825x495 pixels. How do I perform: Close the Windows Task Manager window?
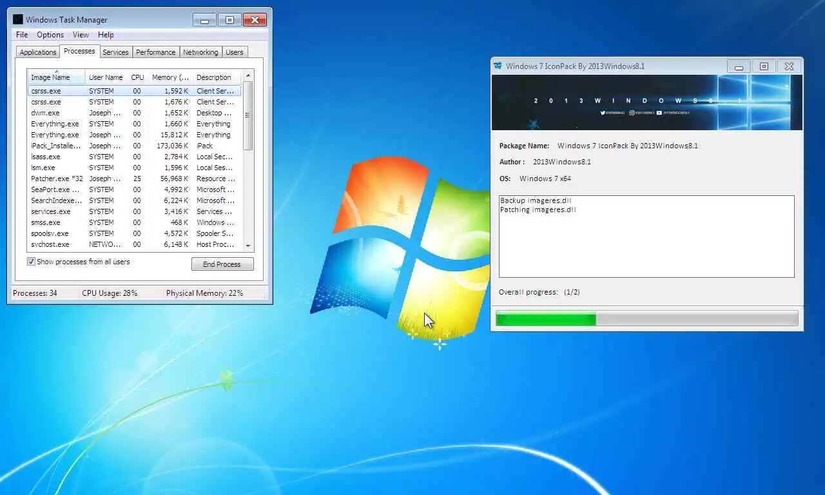(x=255, y=20)
